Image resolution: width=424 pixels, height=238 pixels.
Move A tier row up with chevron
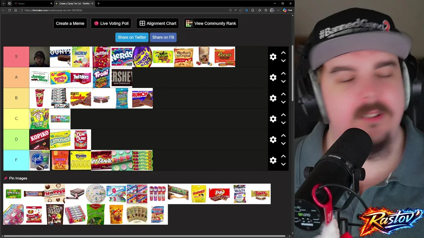pyautogui.click(x=283, y=73)
